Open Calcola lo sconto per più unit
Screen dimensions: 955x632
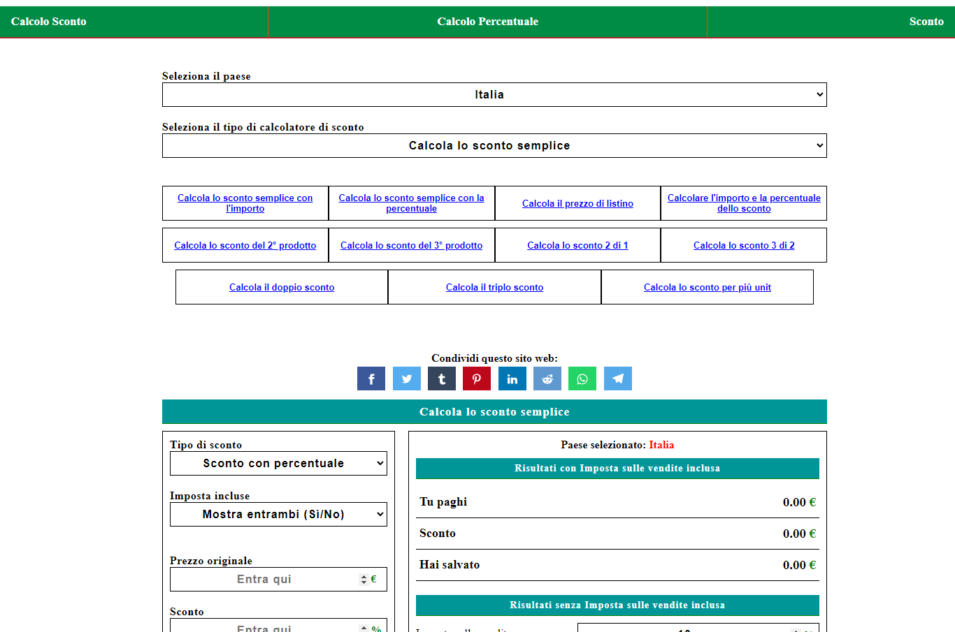point(708,288)
